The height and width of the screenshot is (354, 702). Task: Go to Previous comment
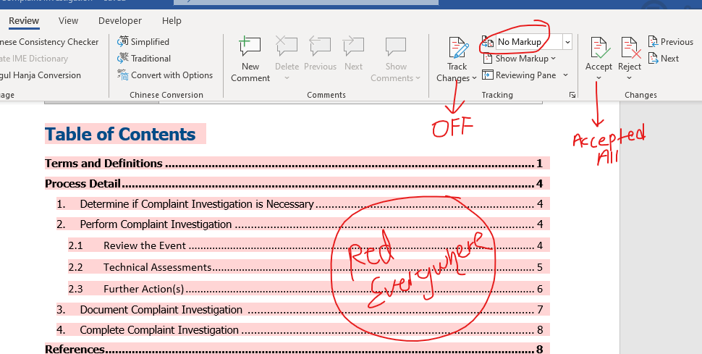(x=320, y=54)
